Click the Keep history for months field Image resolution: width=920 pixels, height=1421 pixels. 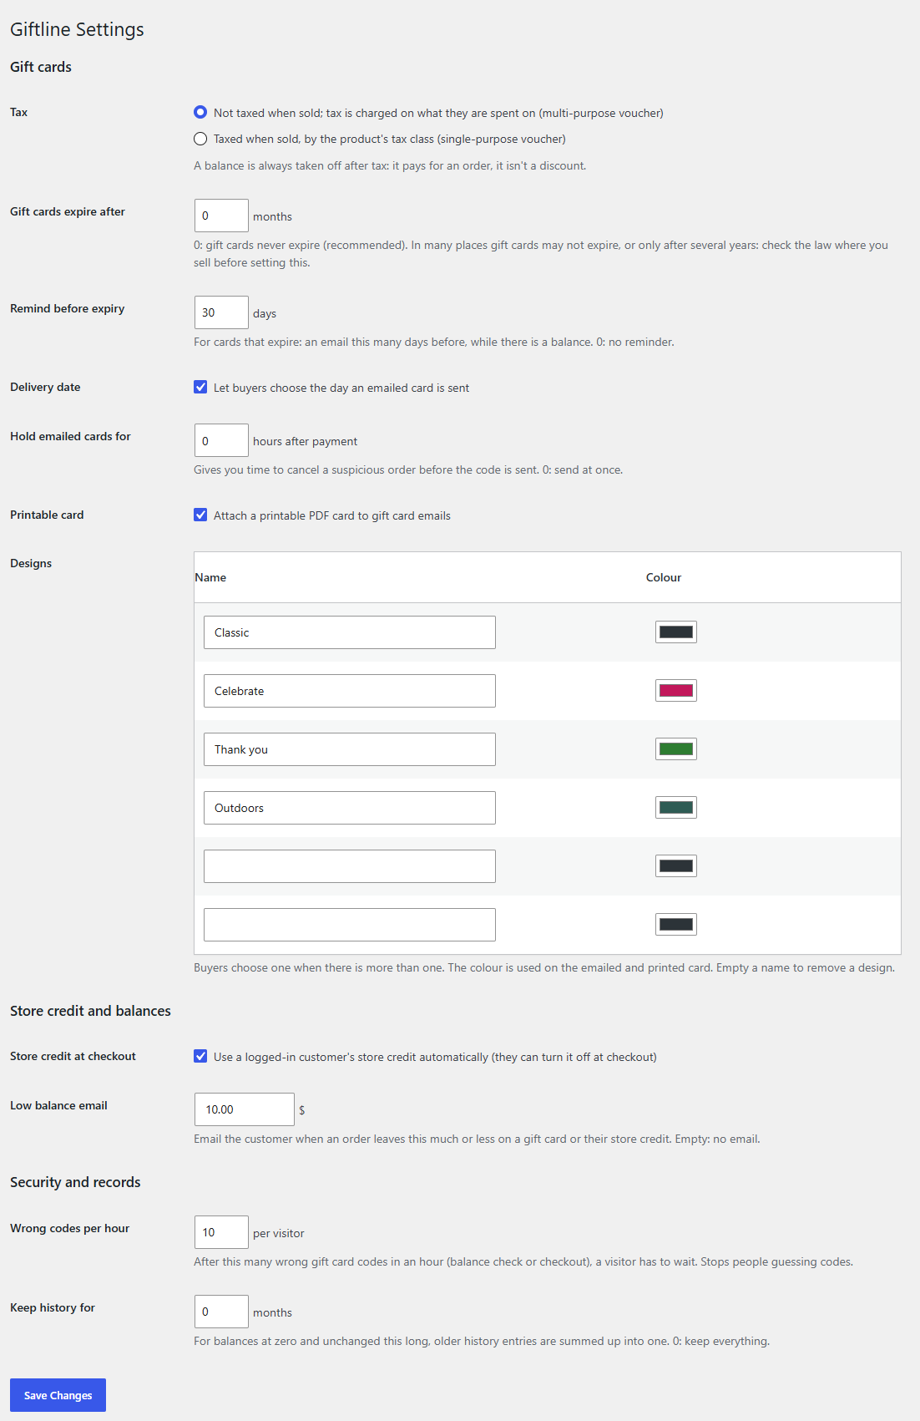point(221,1312)
